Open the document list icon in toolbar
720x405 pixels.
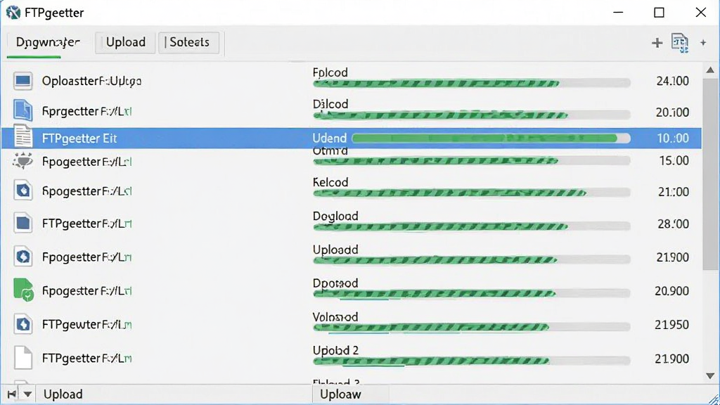(x=680, y=43)
